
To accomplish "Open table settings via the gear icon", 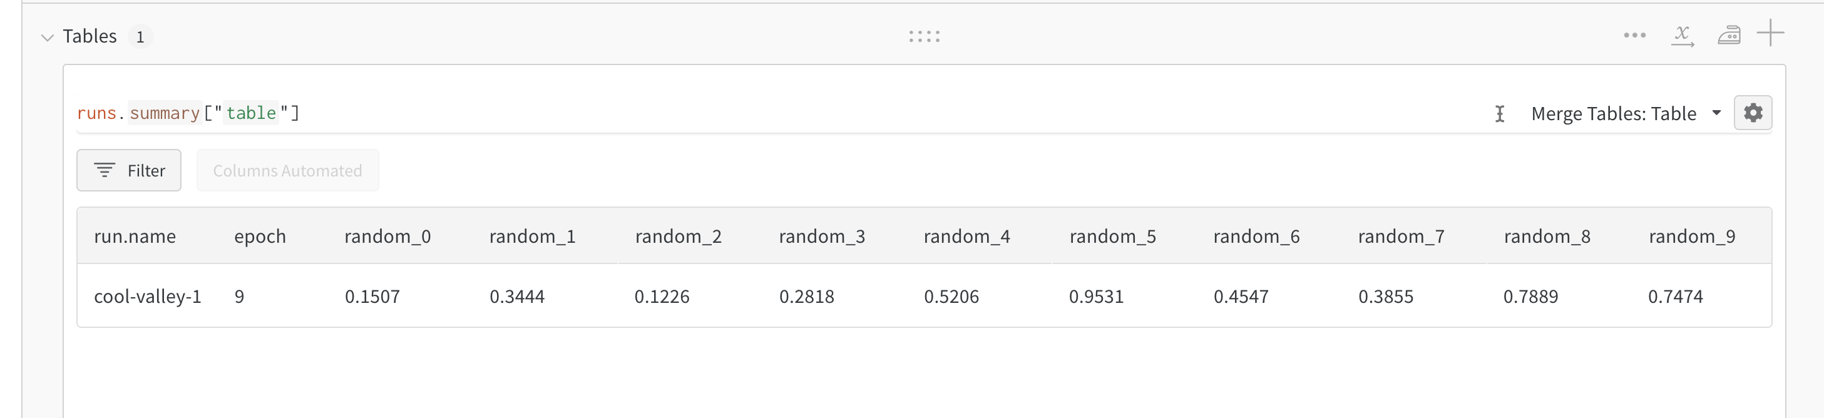I will coord(1754,113).
